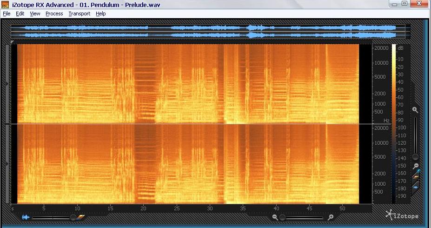Close the iZotope RX window
The image size is (431, 228).
coord(419,4)
